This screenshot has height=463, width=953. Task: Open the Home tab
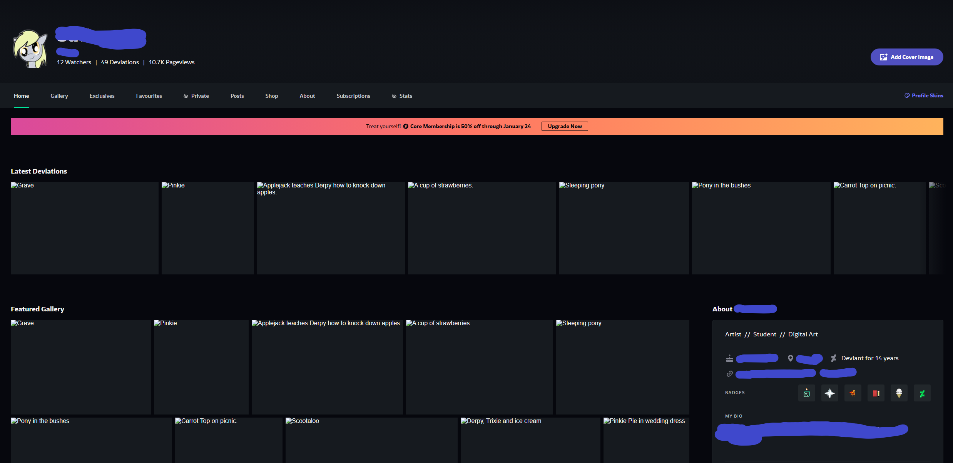pos(22,96)
